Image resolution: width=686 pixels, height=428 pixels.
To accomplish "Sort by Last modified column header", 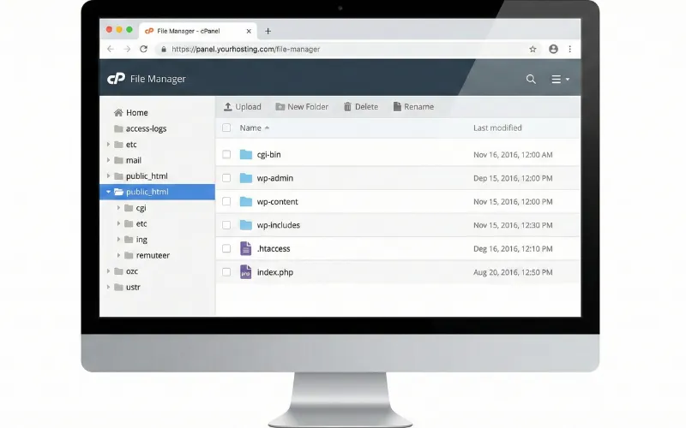I will (497, 128).
